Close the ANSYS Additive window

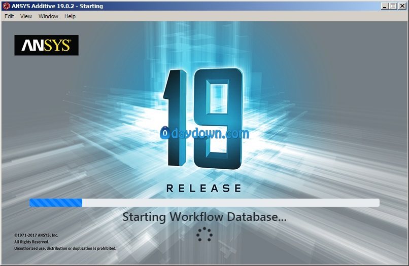402,6
